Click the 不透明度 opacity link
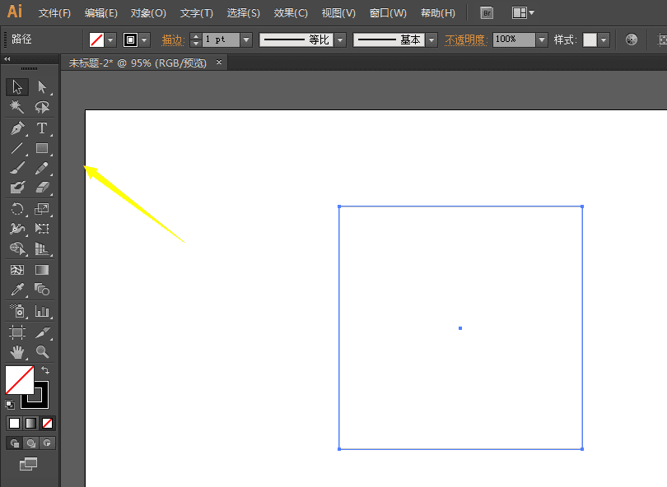 coord(466,40)
